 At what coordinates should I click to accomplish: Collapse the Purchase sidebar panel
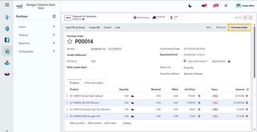coord(54,16)
